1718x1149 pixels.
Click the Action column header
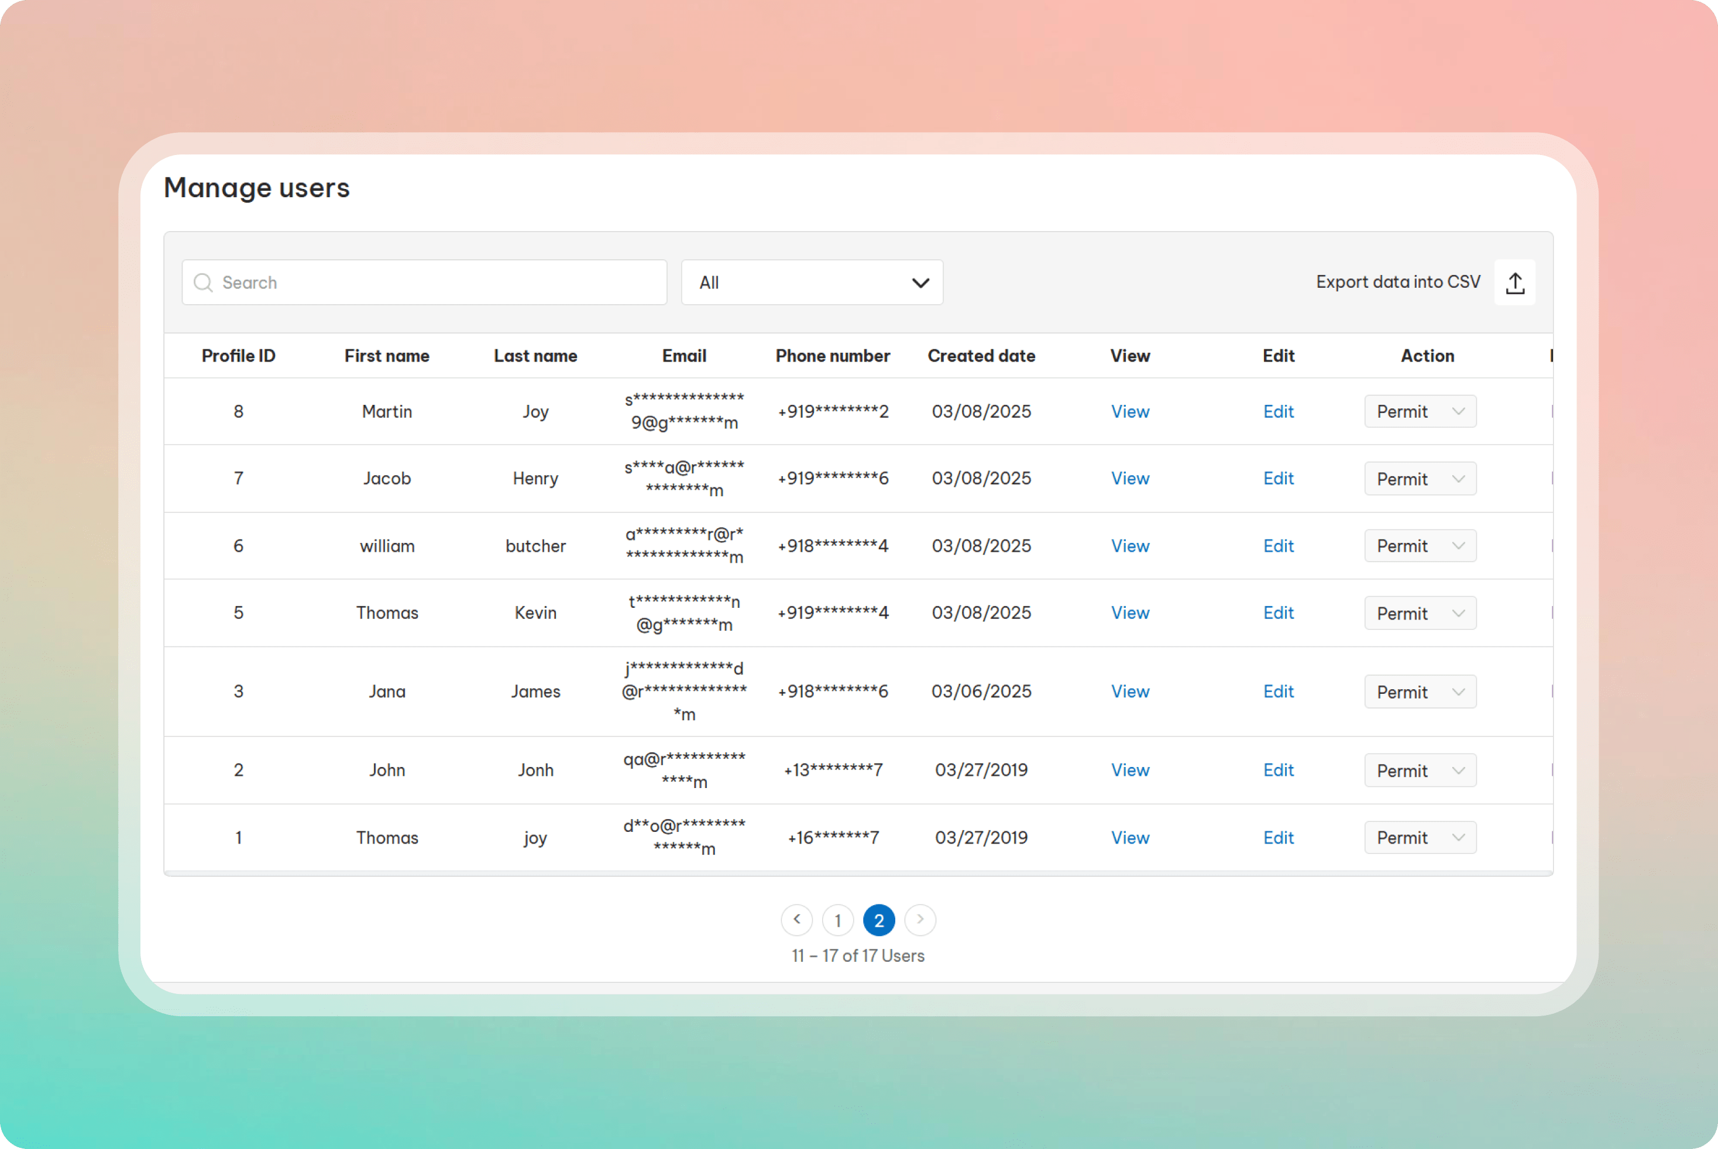1427,355
